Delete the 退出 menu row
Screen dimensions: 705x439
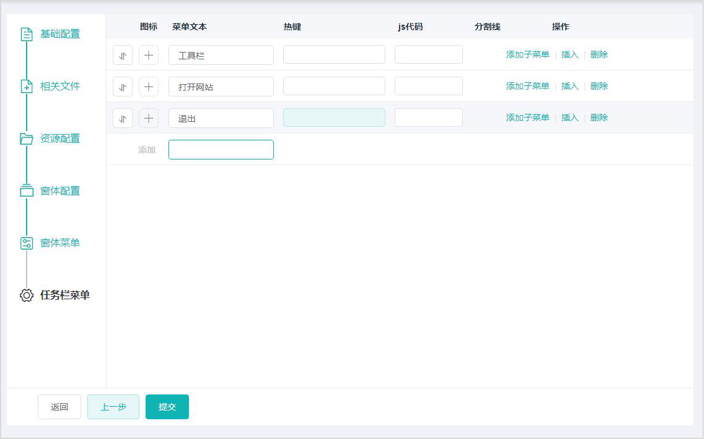[598, 117]
